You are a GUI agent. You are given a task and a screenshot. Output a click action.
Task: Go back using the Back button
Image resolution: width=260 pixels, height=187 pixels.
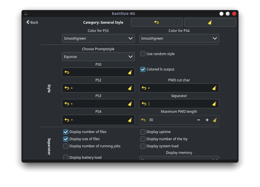pos(32,22)
